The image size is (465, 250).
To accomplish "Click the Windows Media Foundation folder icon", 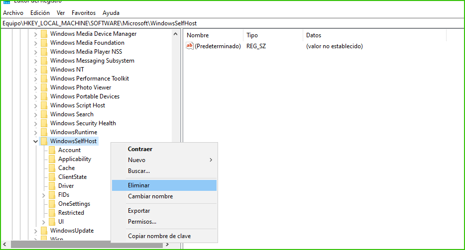I will pyautogui.click(x=44, y=43).
